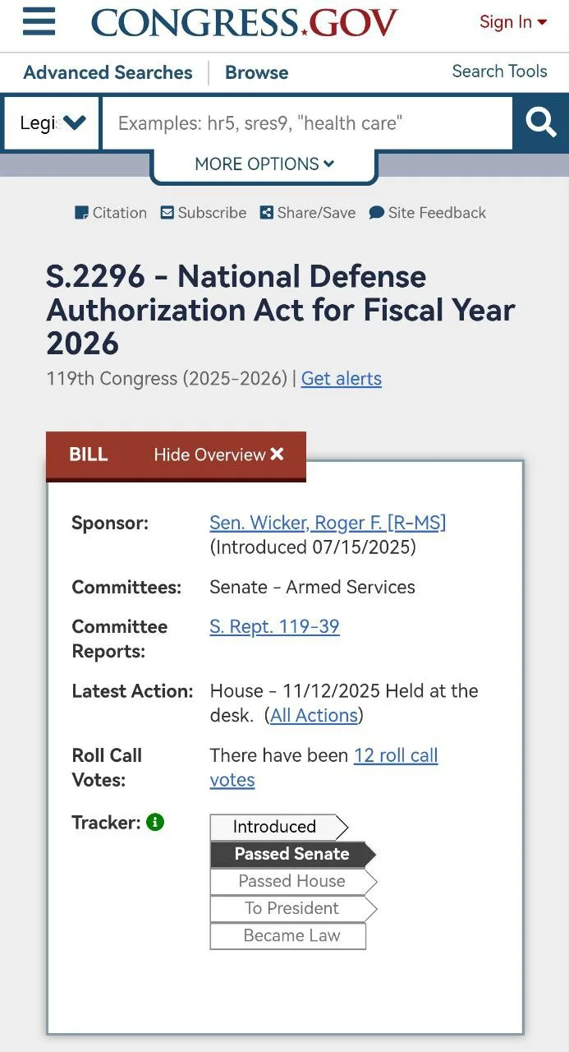Image resolution: width=569 pixels, height=1052 pixels.
Task: Expand the More Options panel
Action: [264, 164]
